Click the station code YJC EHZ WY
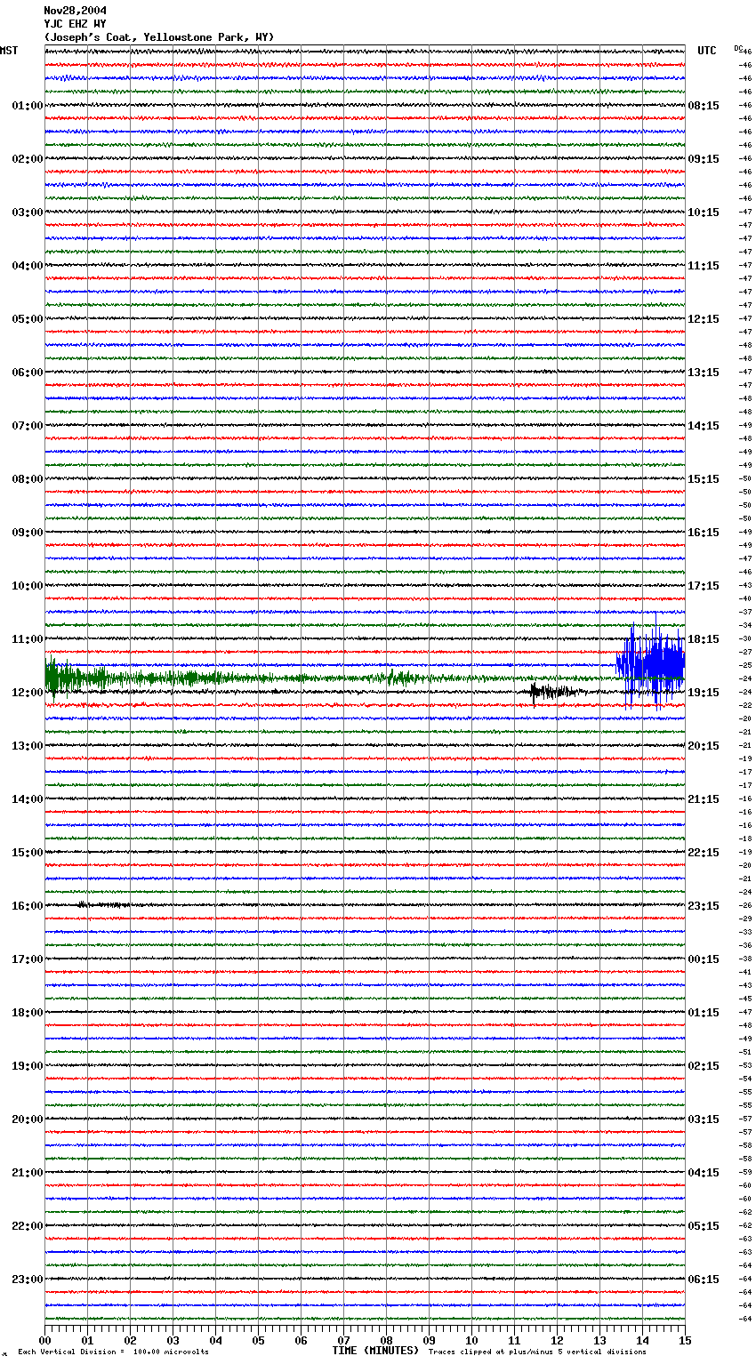The image size is (756, 1364). click(75, 24)
